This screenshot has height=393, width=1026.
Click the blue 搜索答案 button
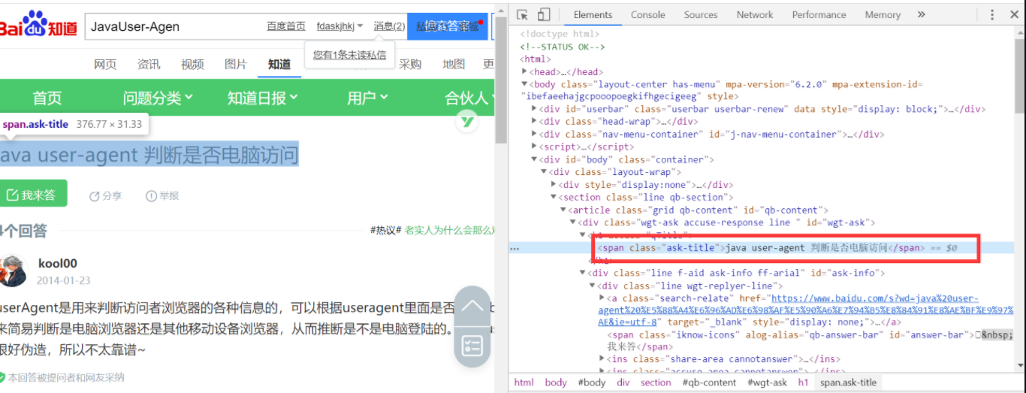446,26
